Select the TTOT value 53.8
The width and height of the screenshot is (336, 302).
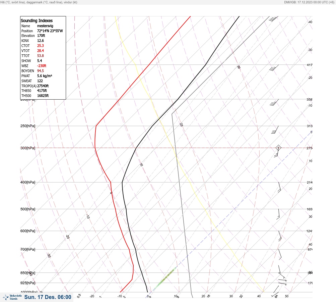(x=41, y=56)
